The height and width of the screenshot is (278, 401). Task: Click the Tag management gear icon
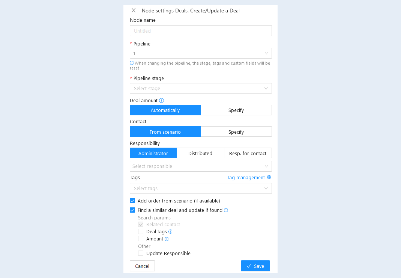(x=269, y=177)
